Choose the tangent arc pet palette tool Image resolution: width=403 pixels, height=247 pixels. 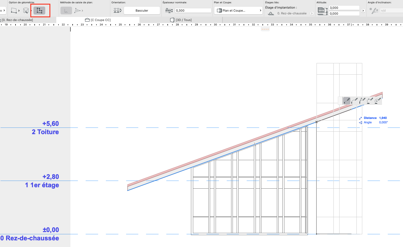click(354, 101)
